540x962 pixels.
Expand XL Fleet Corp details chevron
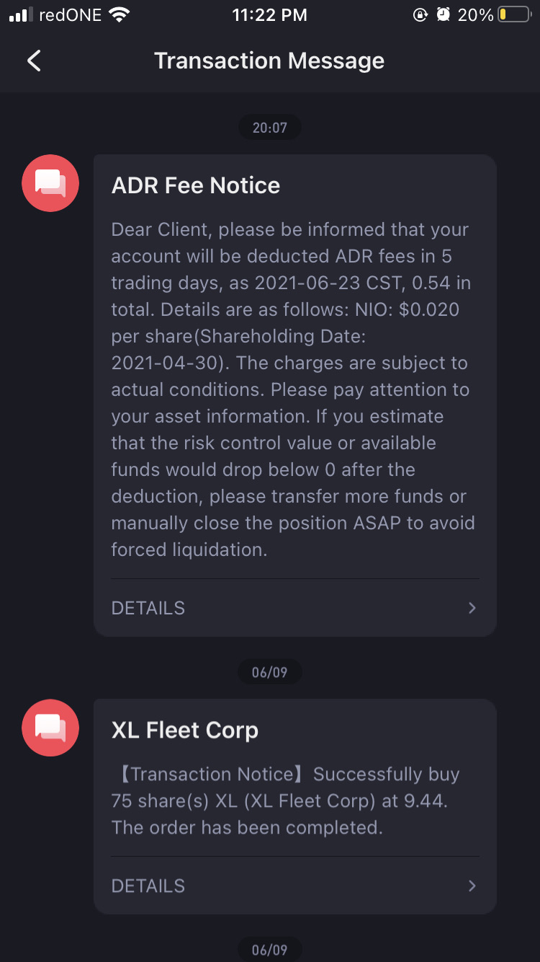pyautogui.click(x=472, y=886)
